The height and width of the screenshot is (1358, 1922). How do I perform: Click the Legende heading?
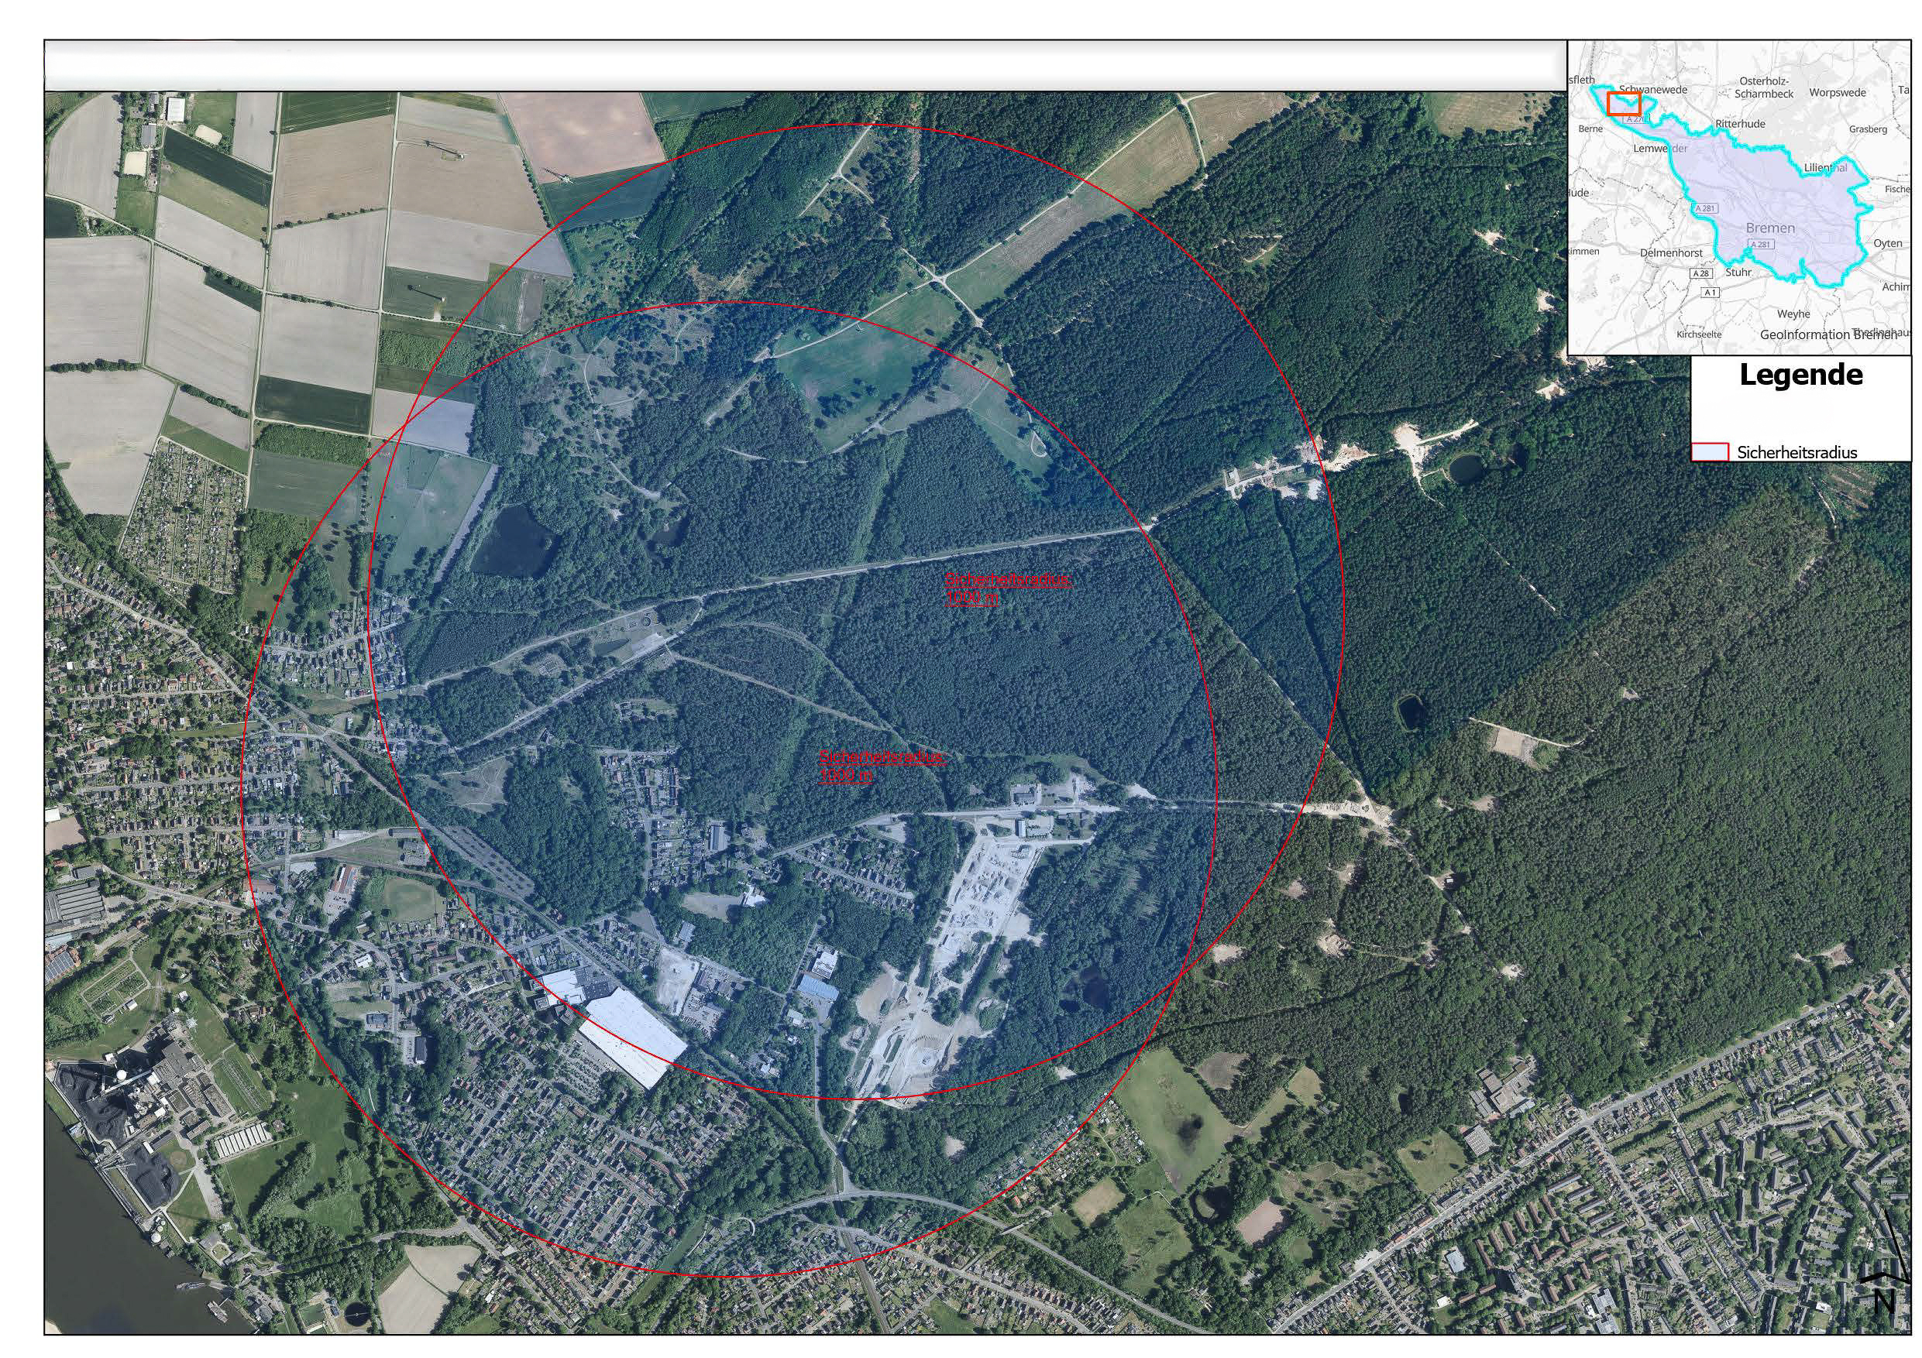pyautogui.click(x=1800, y=375)
